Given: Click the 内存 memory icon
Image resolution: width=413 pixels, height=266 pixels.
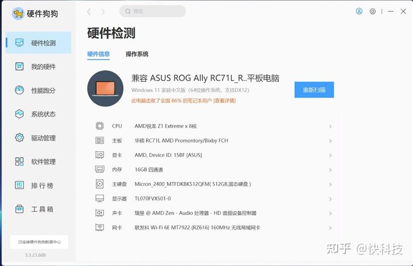Looking at the screenshot, I should click(100, 169).
